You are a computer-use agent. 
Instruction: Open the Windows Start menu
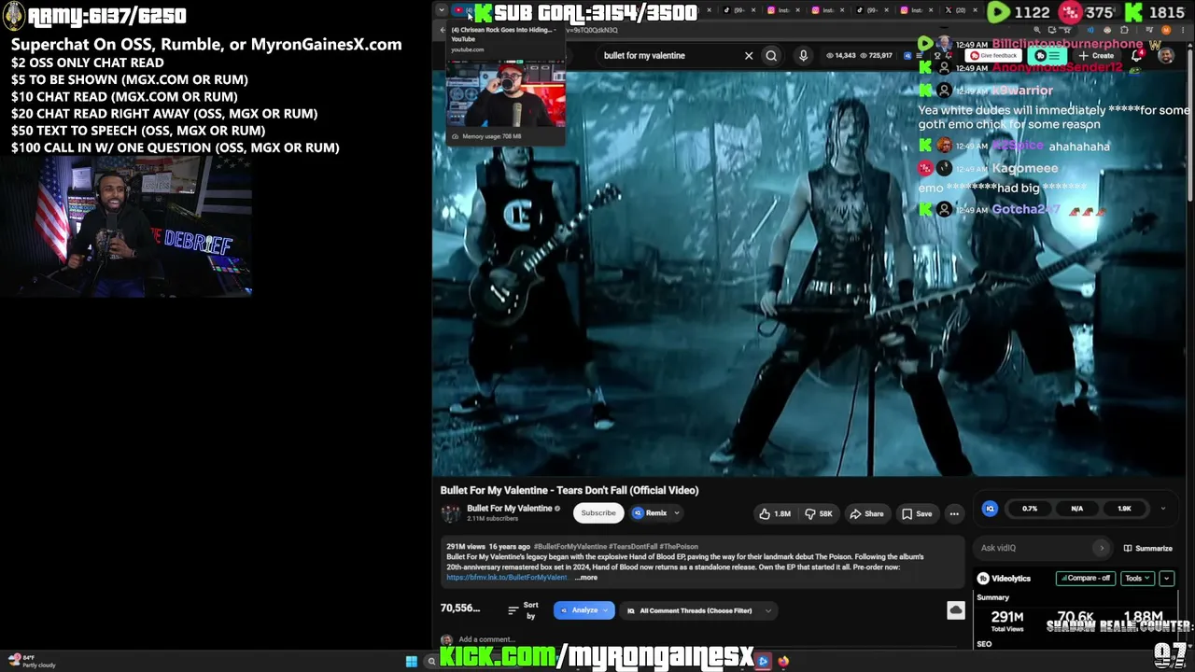coord(412,662)
